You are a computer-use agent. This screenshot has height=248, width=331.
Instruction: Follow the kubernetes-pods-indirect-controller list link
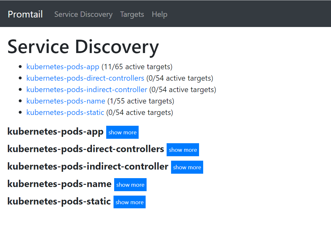point(87,90)
